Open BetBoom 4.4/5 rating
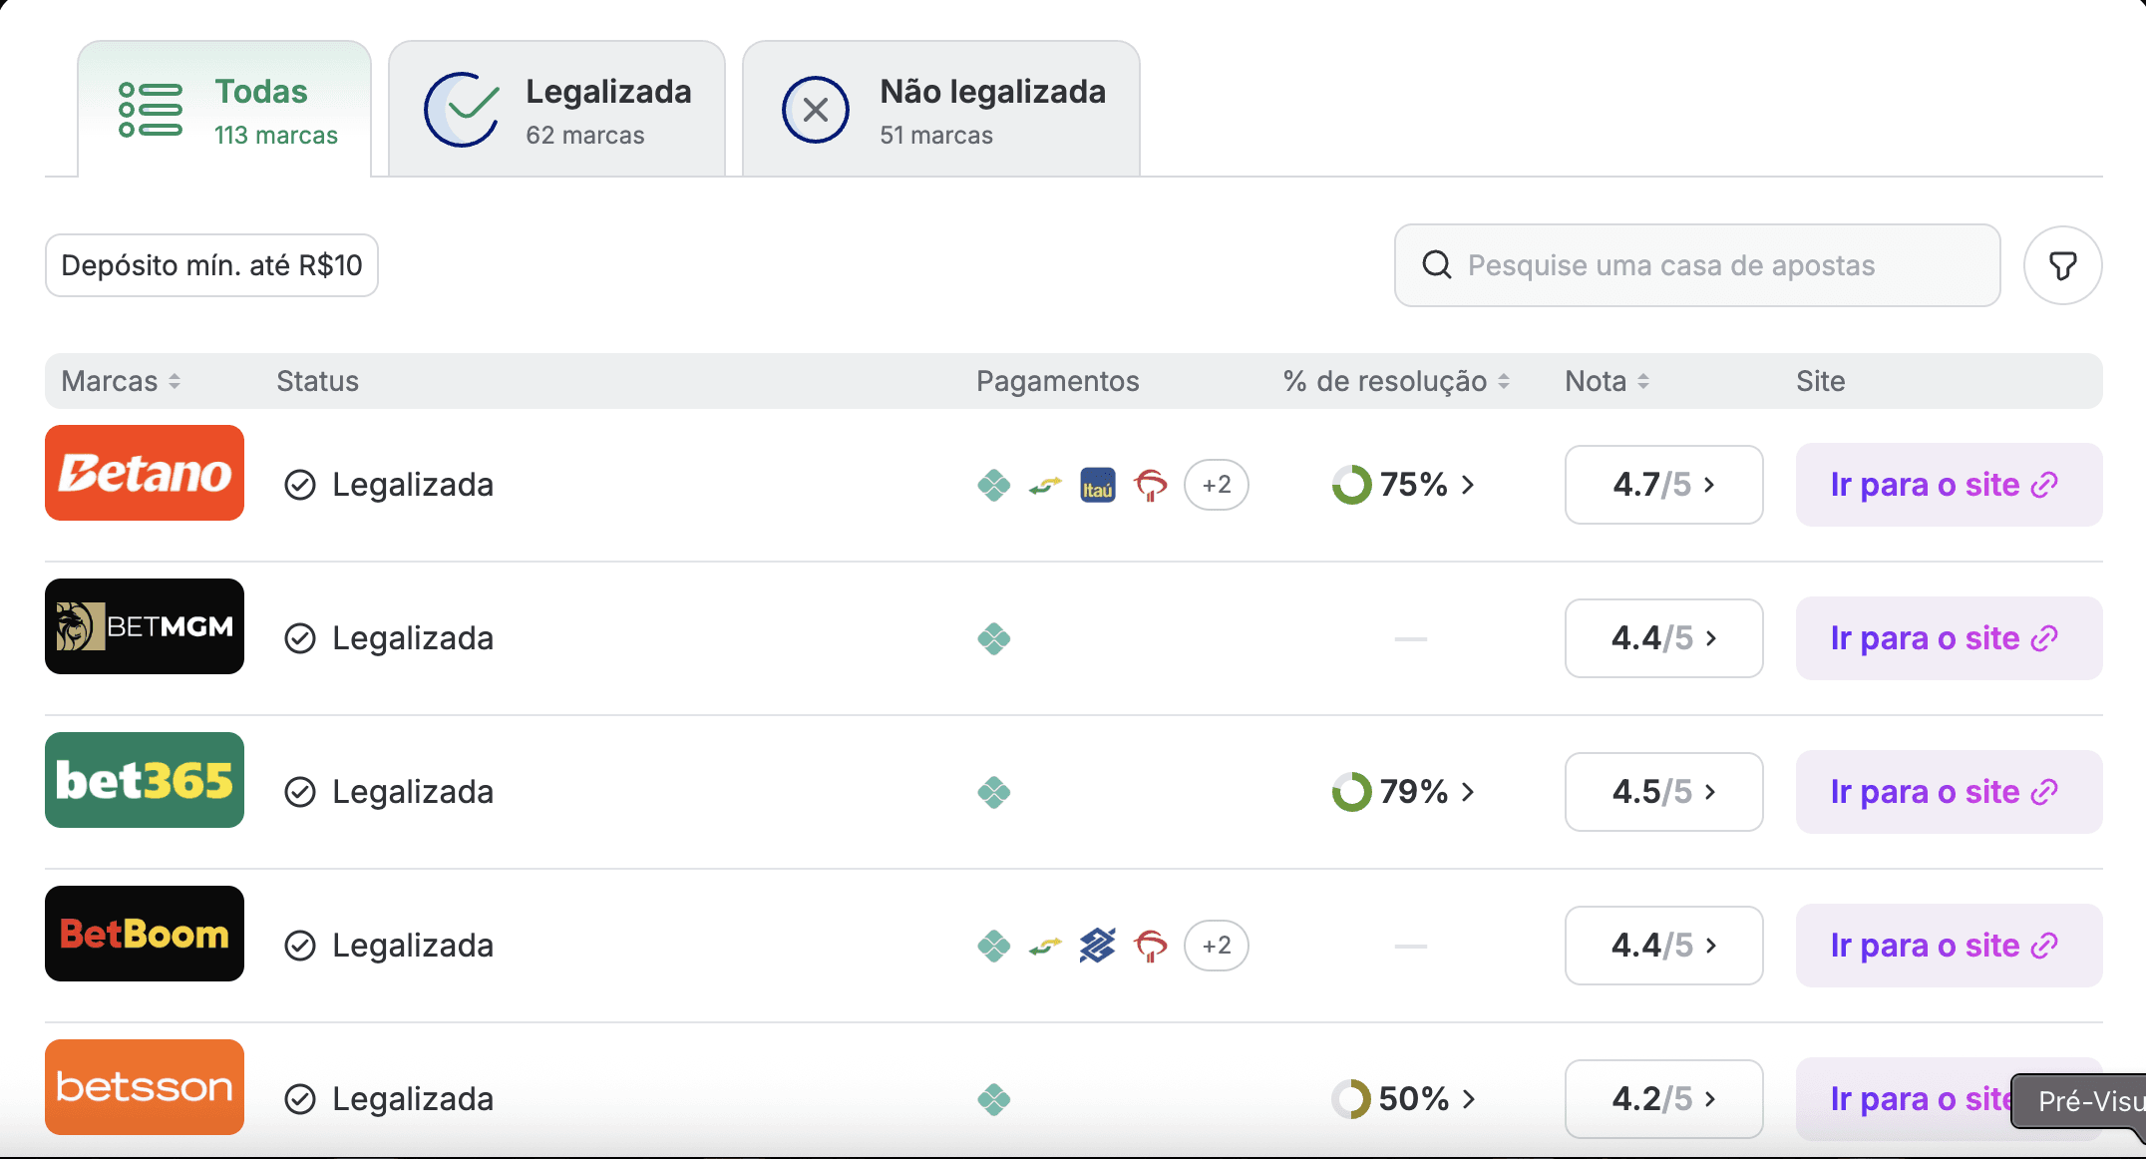This screenshot has height=1159, width=2146. coord(1664,946)
